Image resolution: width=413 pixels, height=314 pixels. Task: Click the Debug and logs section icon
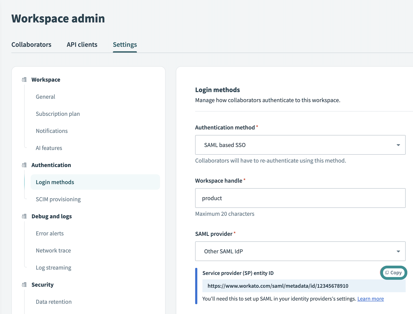24,216
